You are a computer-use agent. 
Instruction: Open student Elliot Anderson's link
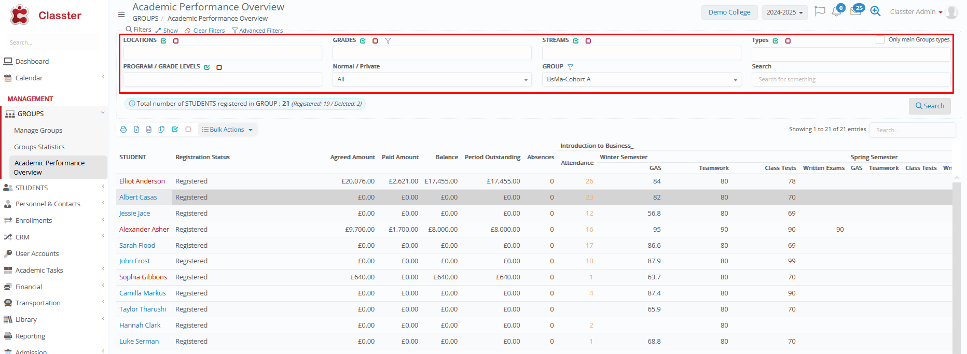coord(142,181)
